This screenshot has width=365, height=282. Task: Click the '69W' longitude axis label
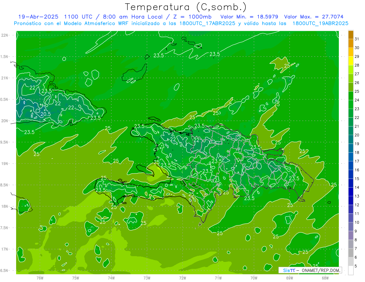click(x=289, y=277)
